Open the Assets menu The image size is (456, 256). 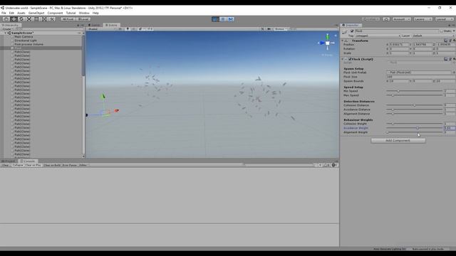point(21,13)
